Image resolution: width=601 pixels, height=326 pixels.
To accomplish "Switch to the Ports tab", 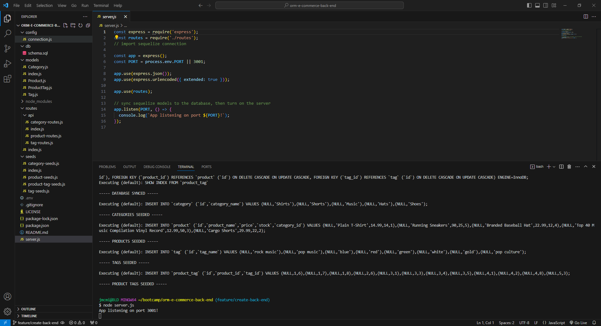I will [x=206, y=167].
